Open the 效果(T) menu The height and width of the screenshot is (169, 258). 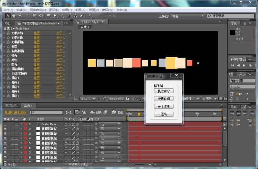tap(67, 10)
